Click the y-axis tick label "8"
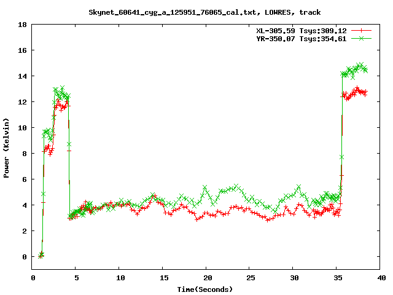The height and width of the screenshot is (295, 393). pyautogui.click(x=25, y=154)
